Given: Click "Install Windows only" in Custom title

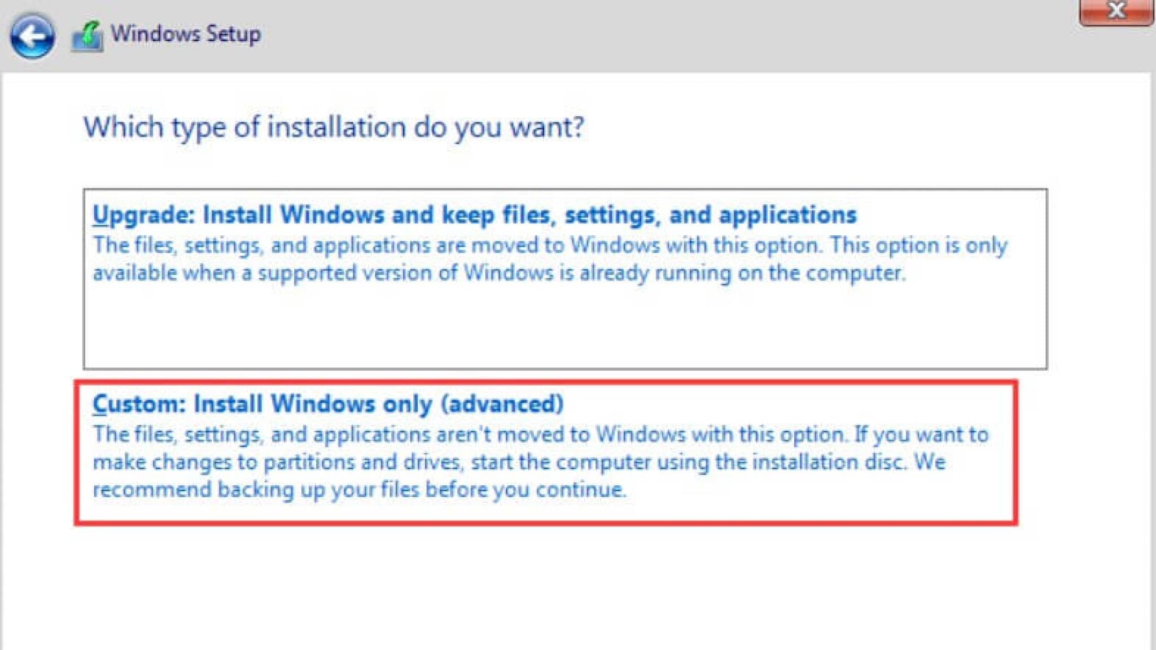Looking at the screenshot, I should 312,404.
